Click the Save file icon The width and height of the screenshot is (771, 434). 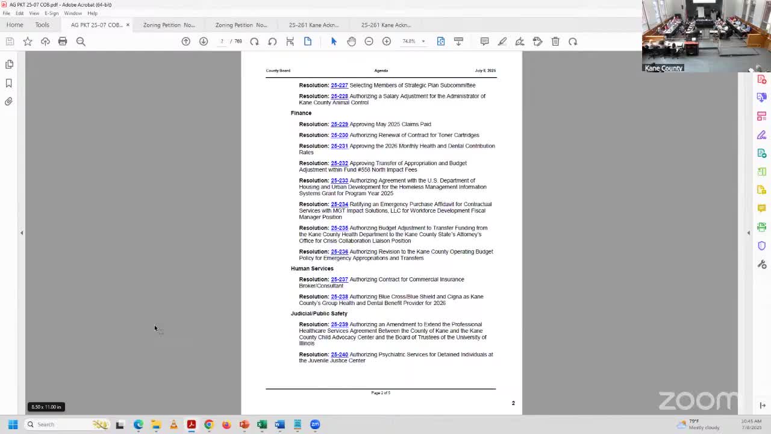[10, 41]
